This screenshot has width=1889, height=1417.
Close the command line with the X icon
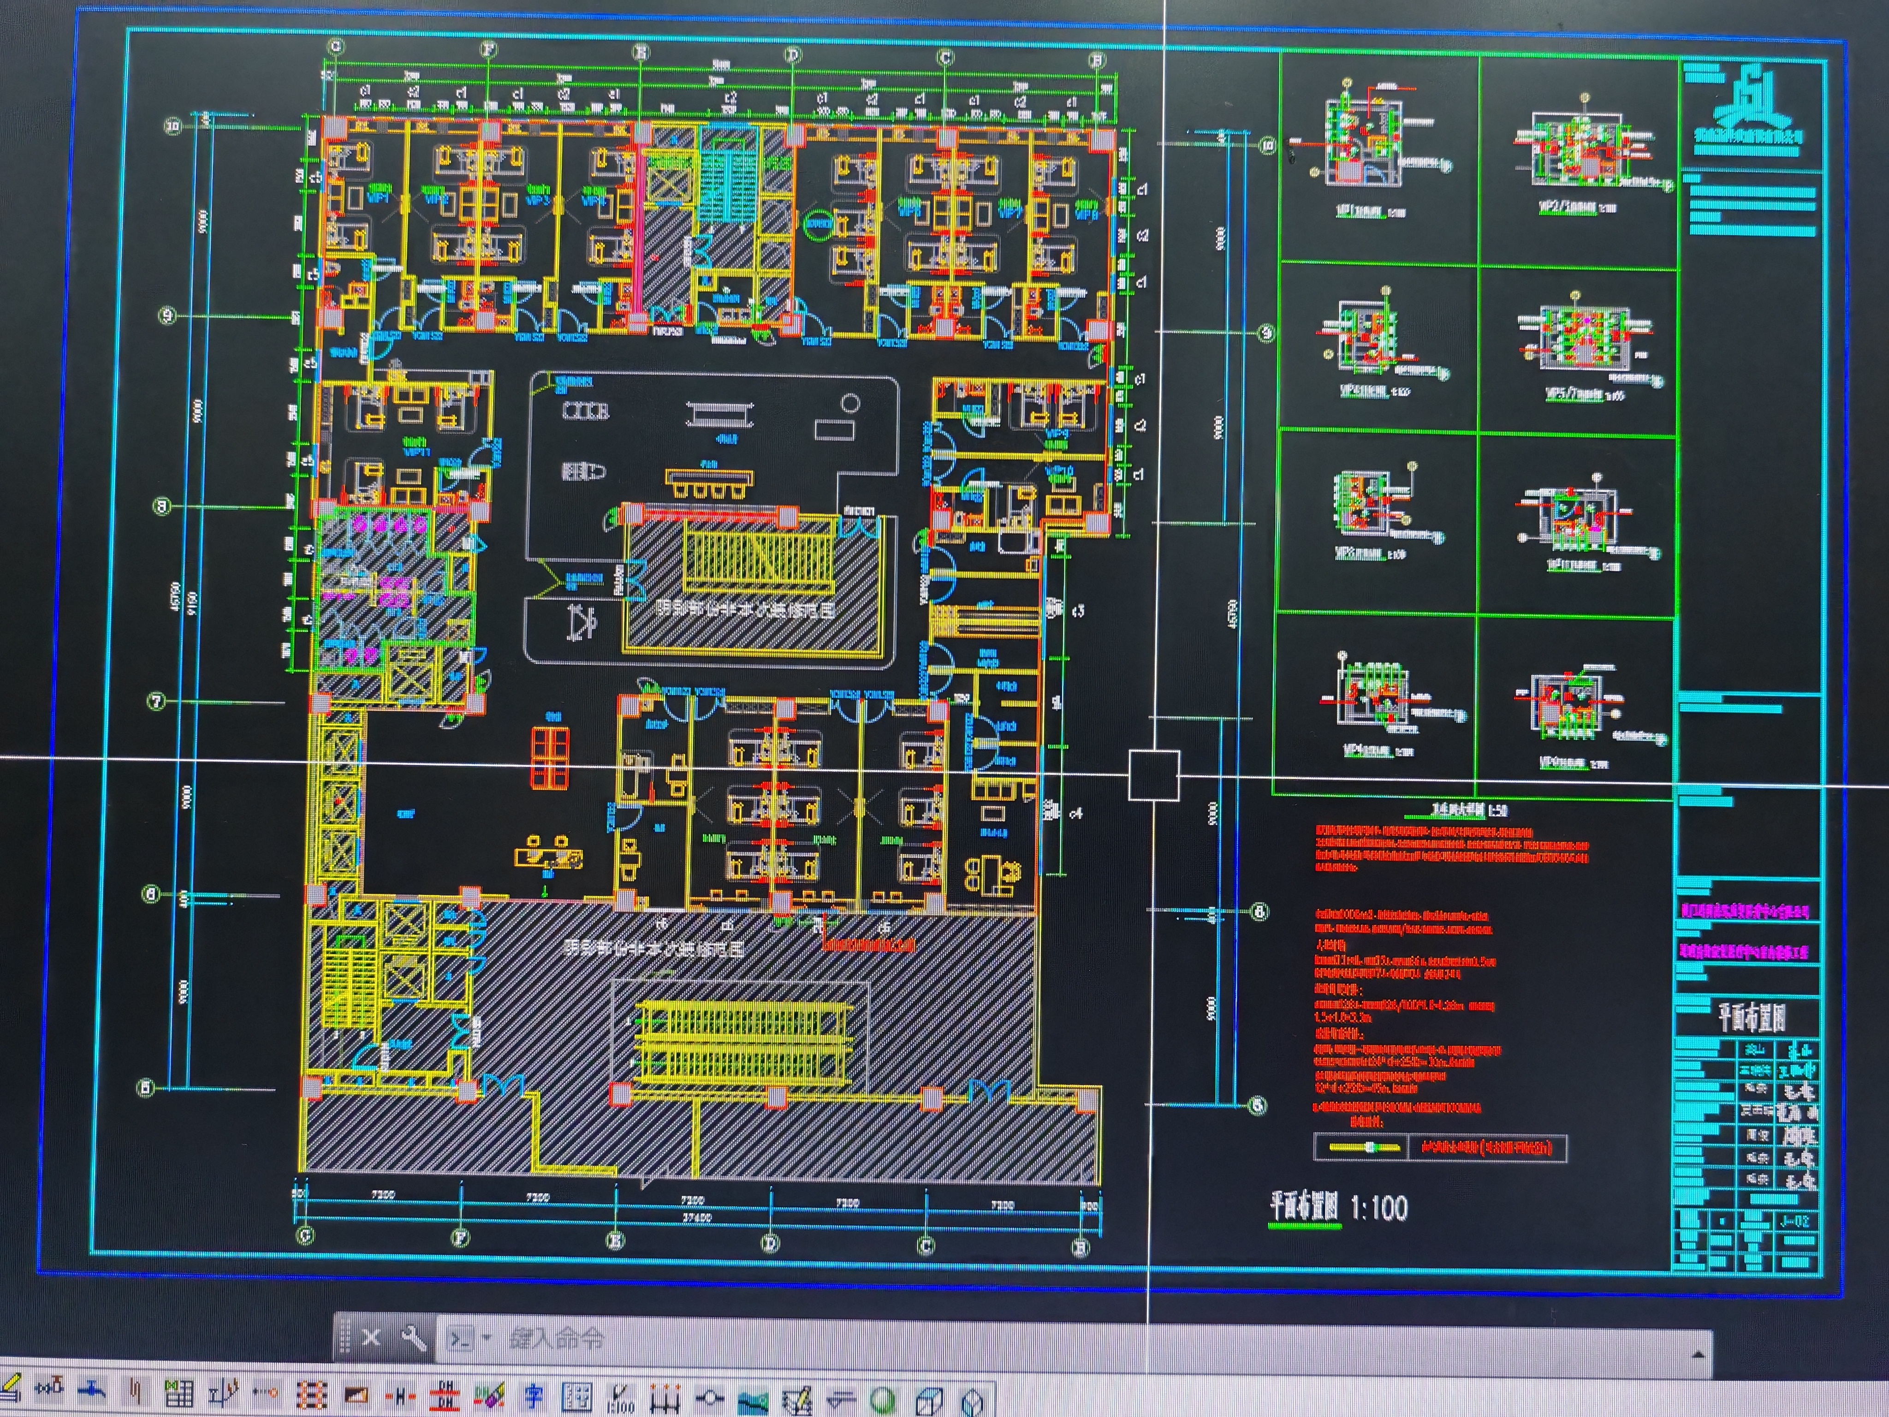[x=371, y=1338]
